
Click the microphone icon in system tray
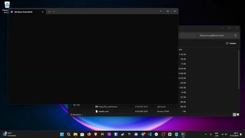tap(211, 135)
